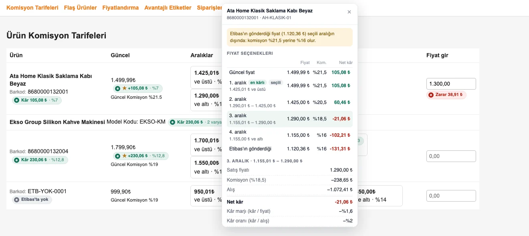The width and height of the screenshot is (529, 236).
Task: Click the starred +105,08 ₺ profit badge
Action: (x=137, y=88)
